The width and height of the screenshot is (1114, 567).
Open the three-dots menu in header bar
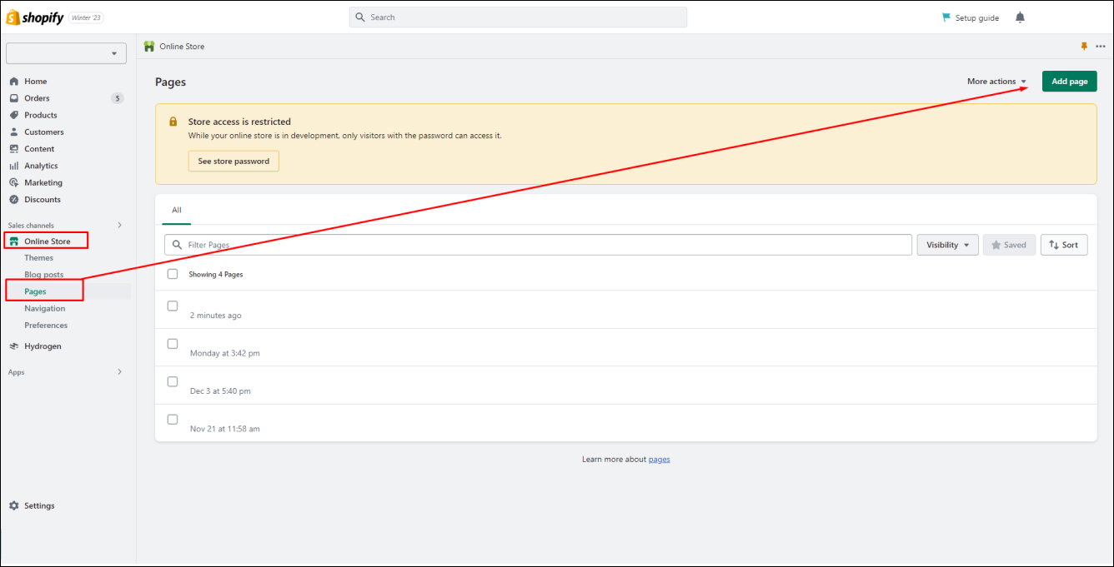[x=1101, y=47]
